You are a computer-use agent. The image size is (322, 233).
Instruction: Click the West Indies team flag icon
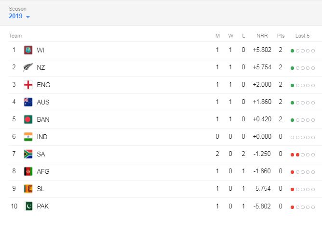tap(28, 50)
